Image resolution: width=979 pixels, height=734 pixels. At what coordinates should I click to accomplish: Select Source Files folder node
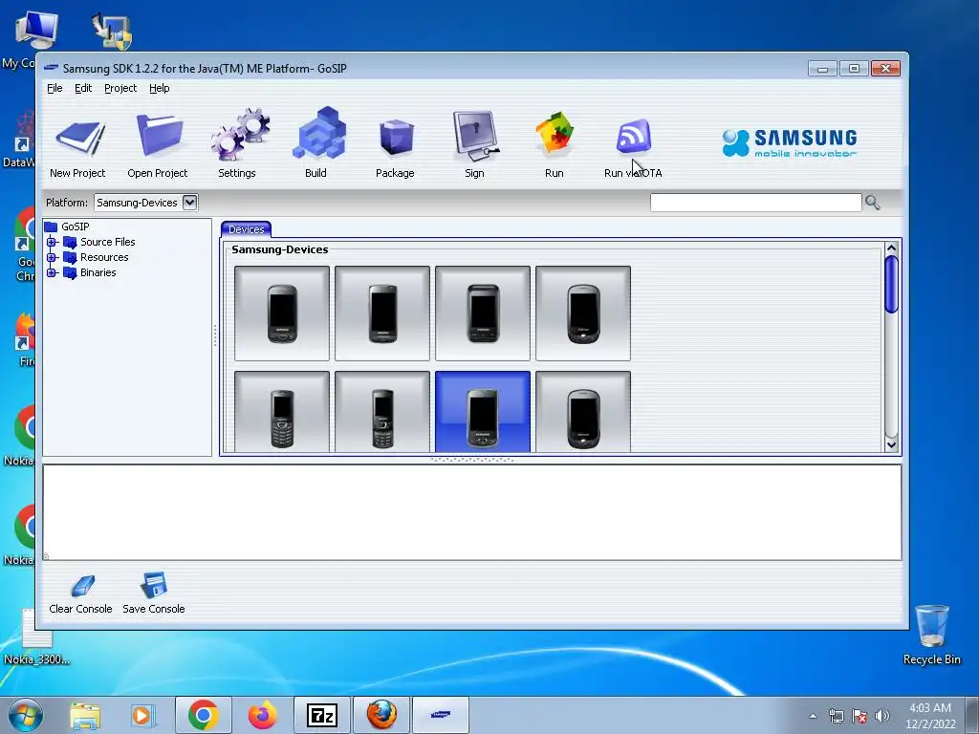point(99,242)
